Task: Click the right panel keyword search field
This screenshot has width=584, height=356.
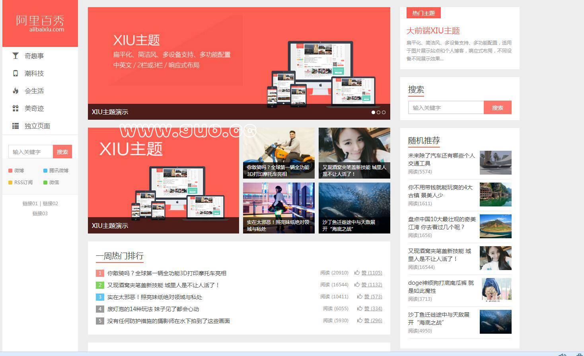Action: point(446,107)
